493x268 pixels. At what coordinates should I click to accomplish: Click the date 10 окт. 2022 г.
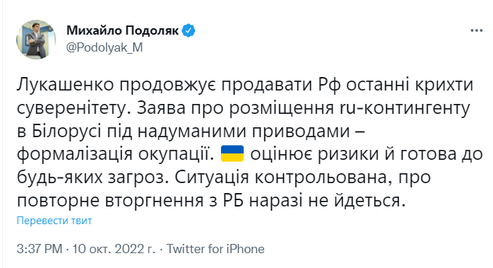pyautogui.click(x=114, y=249)
